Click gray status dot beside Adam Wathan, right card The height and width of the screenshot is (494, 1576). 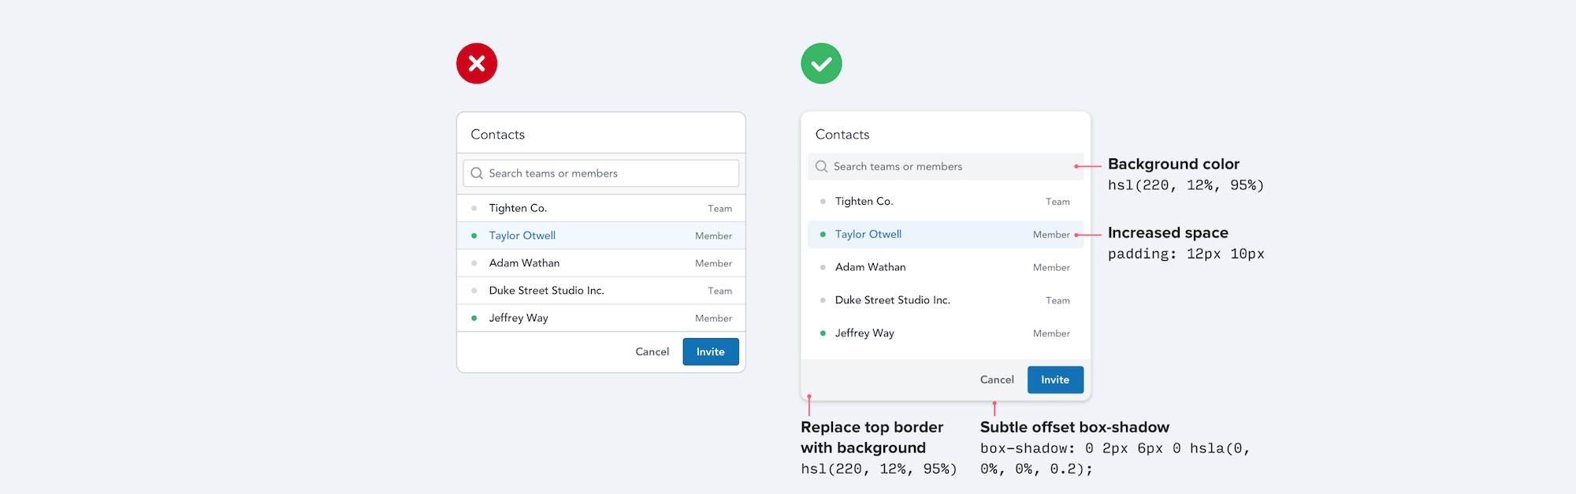823,267
